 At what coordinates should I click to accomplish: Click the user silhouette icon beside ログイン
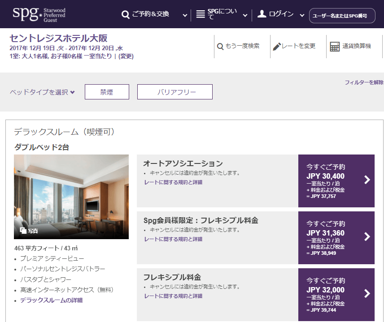pos(262,14)
